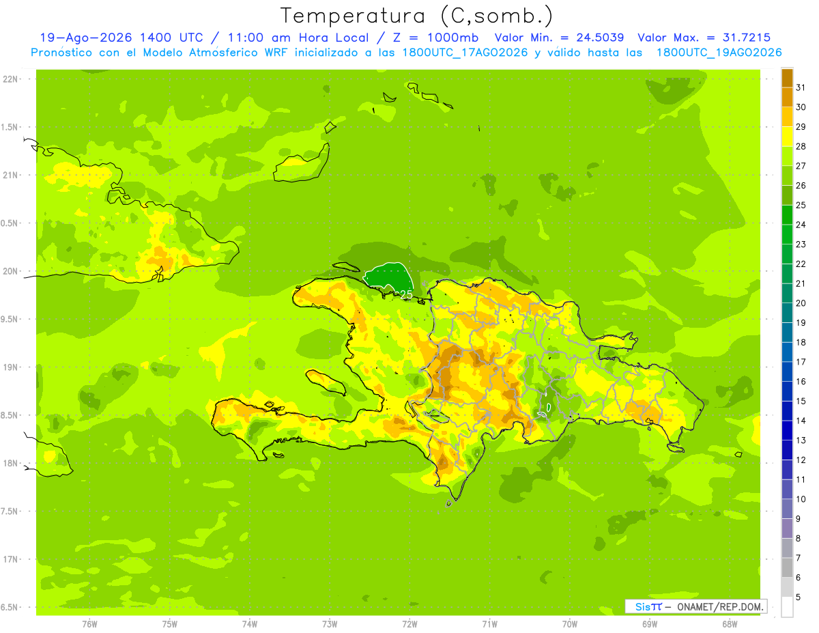The width and height of the screenshot is (819, 633).
Task: Click gray legend swatch between 6 and 7
Action: [787, 567]
